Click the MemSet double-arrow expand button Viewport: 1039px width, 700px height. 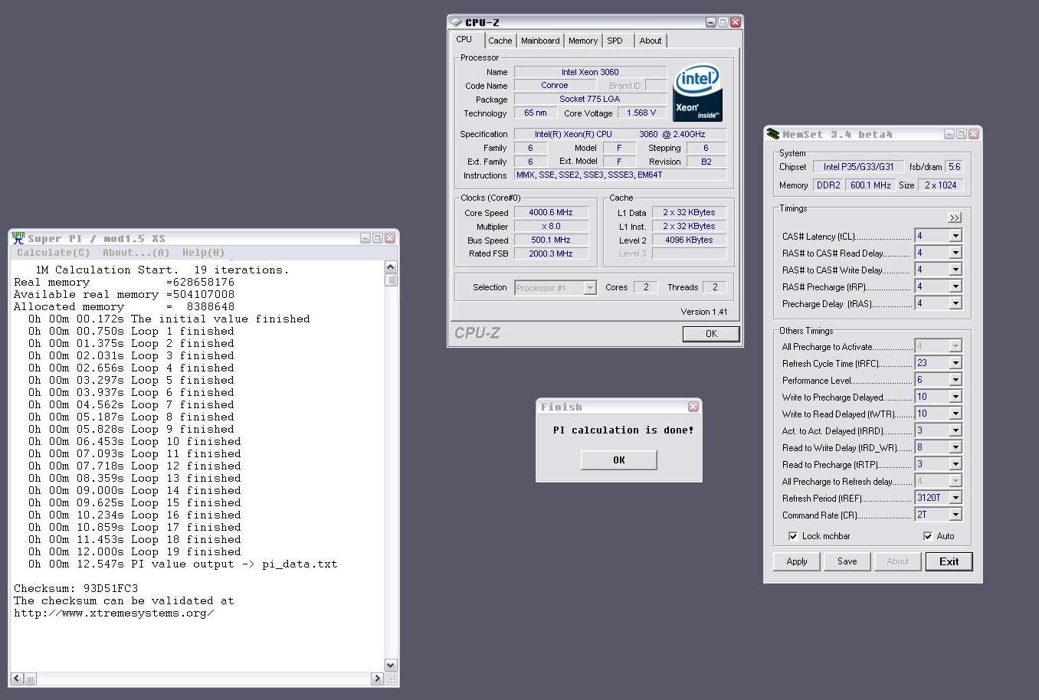(x=955, y=218)
